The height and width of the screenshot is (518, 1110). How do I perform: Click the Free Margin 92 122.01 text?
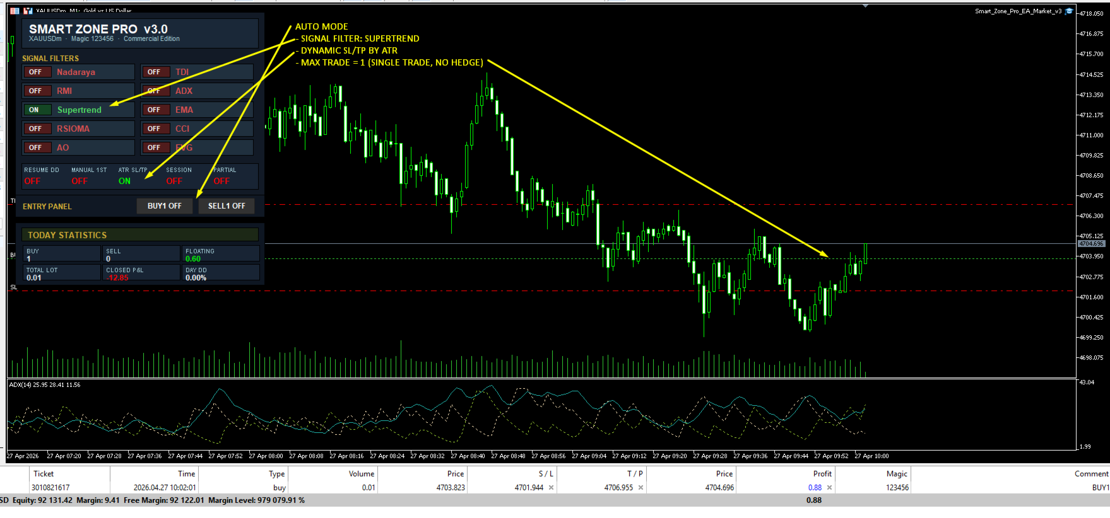pos(164,500)
